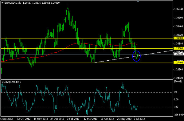Screen dimensions: 184x121
Task: Select the 1.29800 yellow price label
Action: click(x=178, y=48)
